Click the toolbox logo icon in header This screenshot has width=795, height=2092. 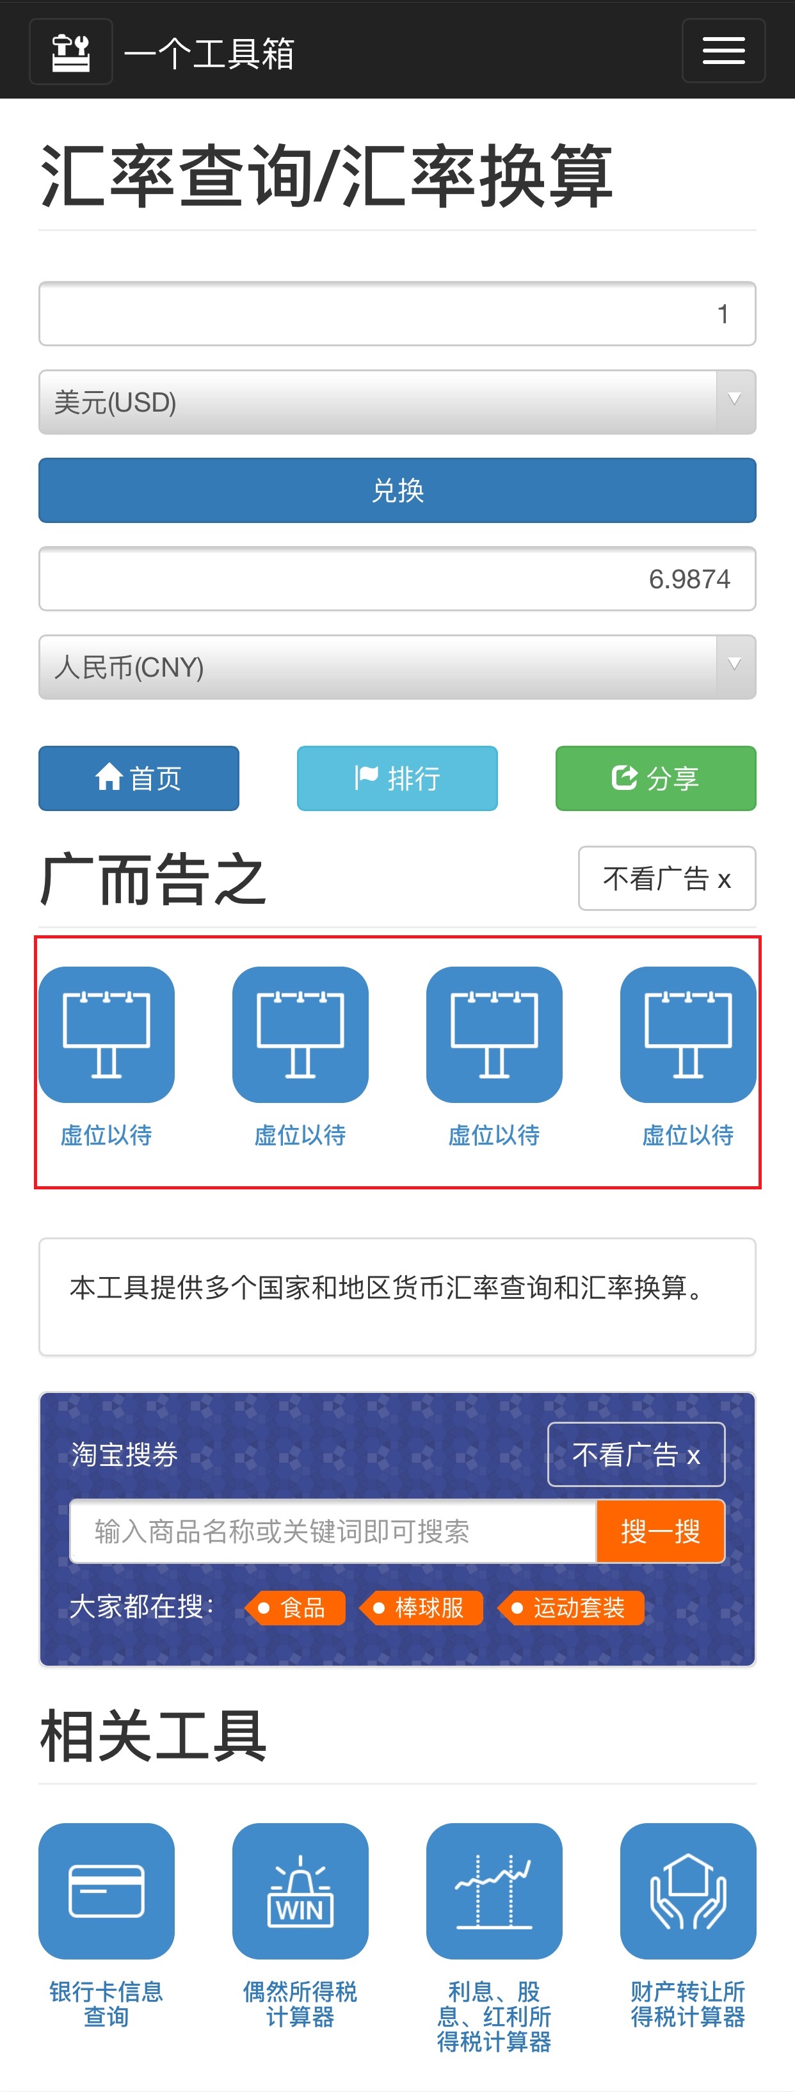(x=70, y=52)
